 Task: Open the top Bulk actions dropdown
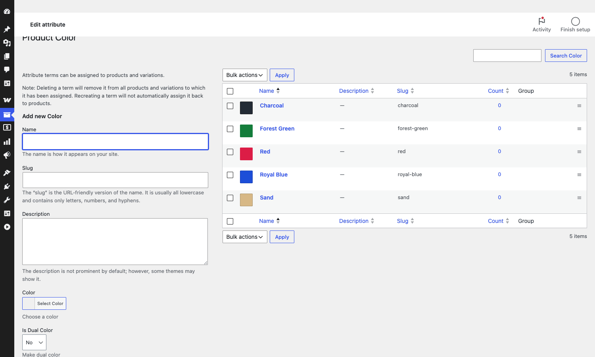[x=245, y=75]
